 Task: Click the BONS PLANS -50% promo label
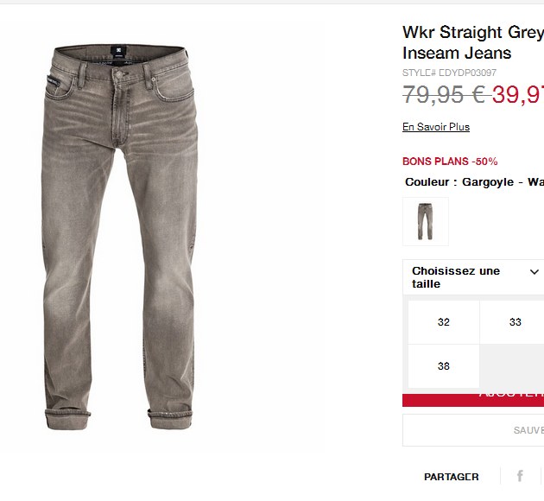(450, 162)
